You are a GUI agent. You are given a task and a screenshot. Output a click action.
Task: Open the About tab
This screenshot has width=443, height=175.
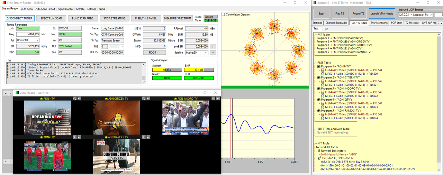pos(102,9)
